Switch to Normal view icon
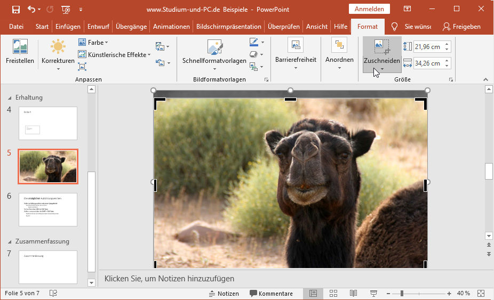This screenshot has height=300, width=494. coord(313,294)
